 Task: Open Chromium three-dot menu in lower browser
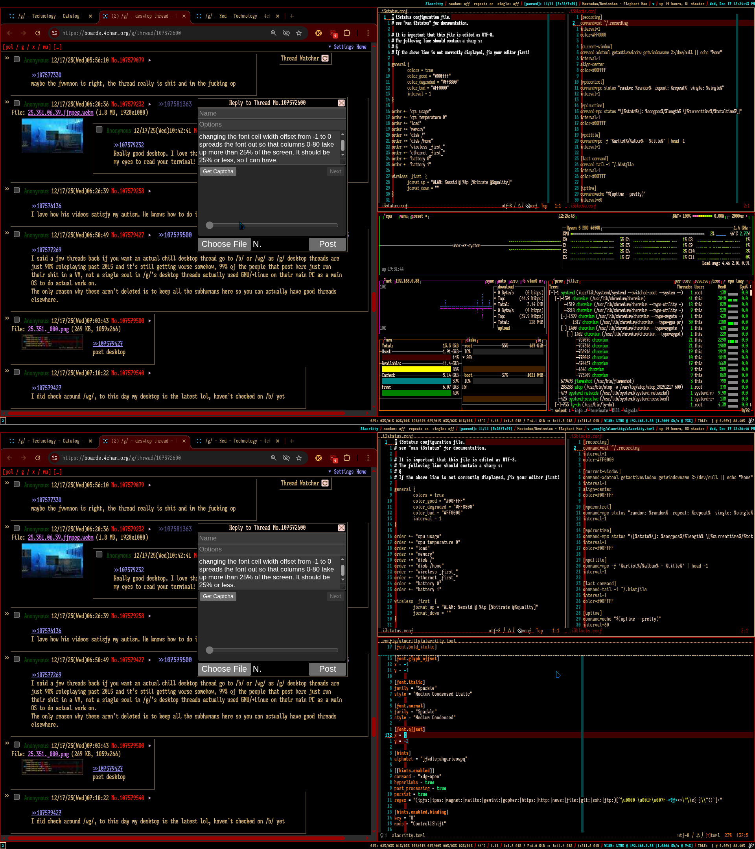pyautogui.click(x=368, y=458)
